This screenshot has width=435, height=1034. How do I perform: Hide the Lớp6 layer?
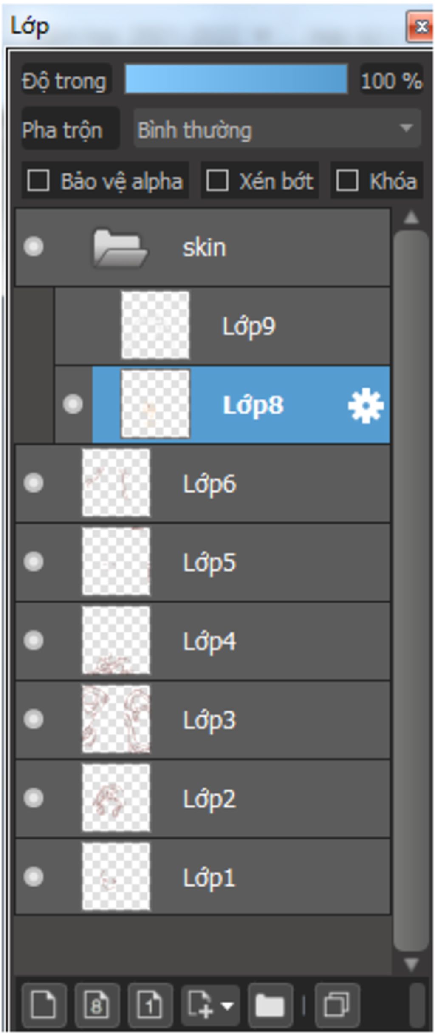pos(34,483)
